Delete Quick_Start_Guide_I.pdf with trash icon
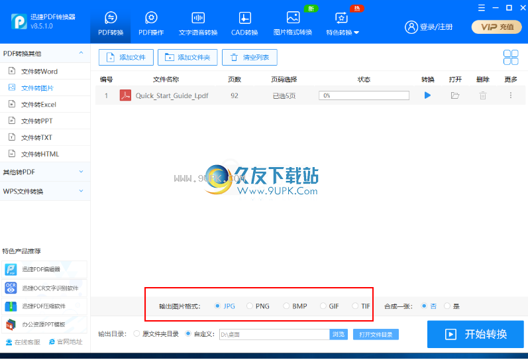The image size is (528, 360). 482,95
